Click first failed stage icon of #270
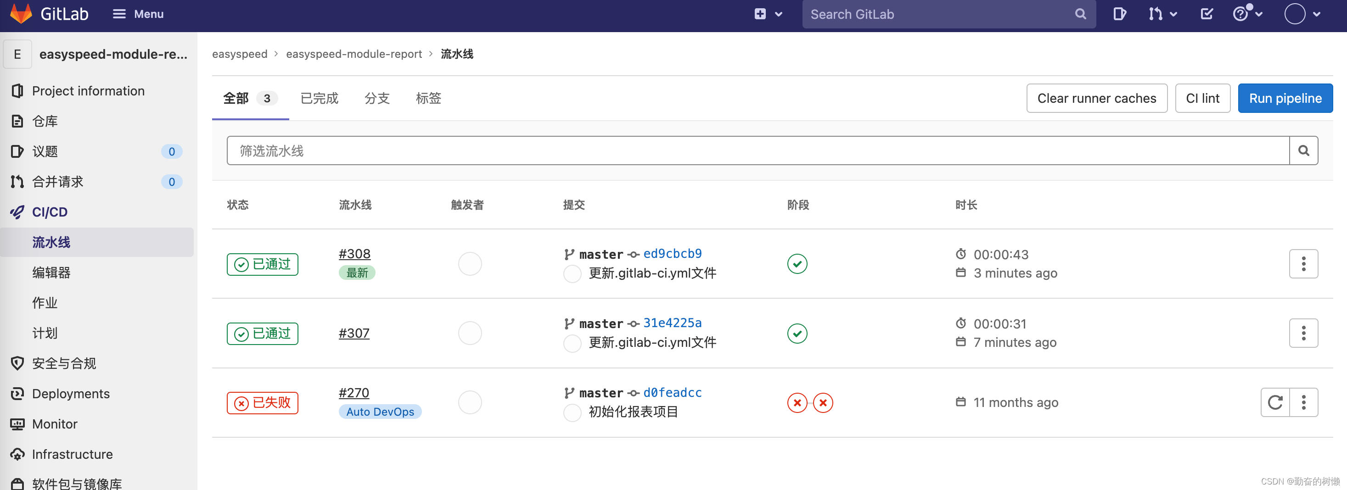 pos(797,403)
